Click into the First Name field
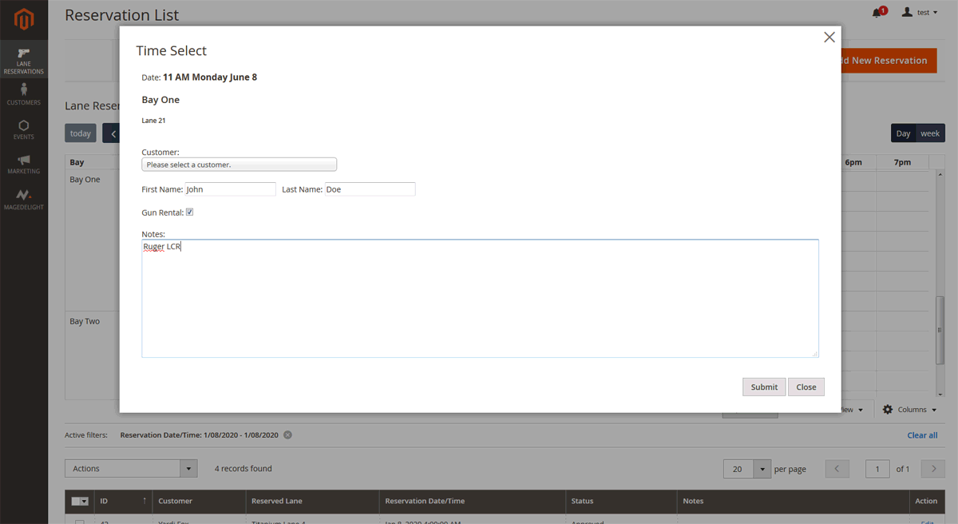The height and width of the screenshot is (524, 958). coord(230,189)
